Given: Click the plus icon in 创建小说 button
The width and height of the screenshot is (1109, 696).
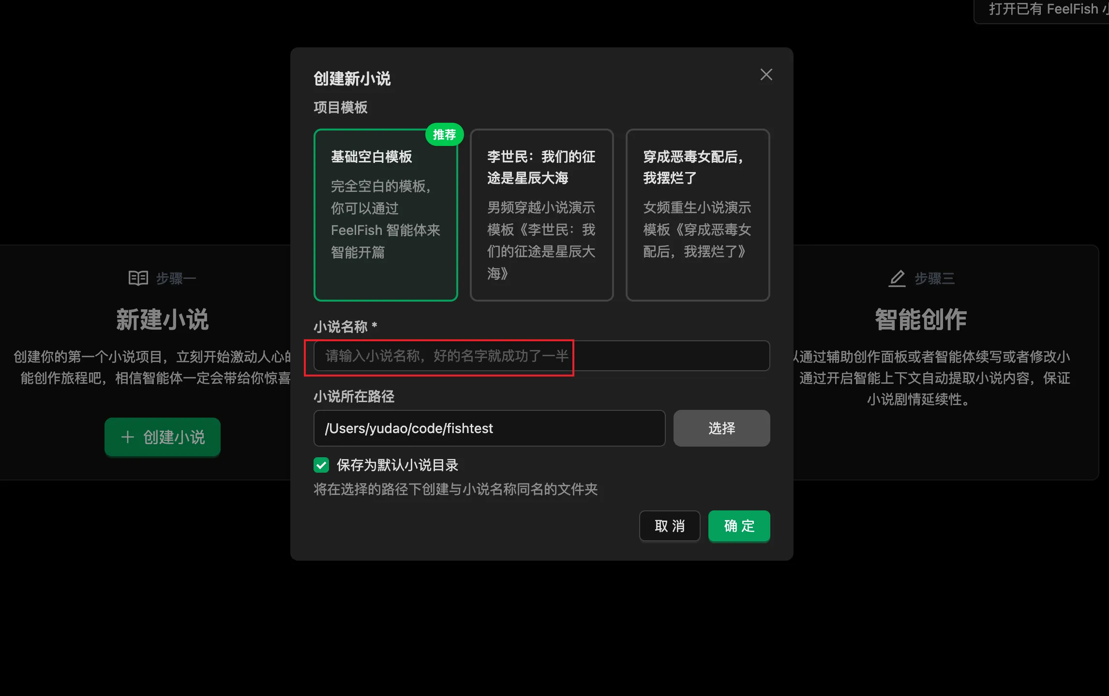Looking at the screenshot, I should point(127,437).
